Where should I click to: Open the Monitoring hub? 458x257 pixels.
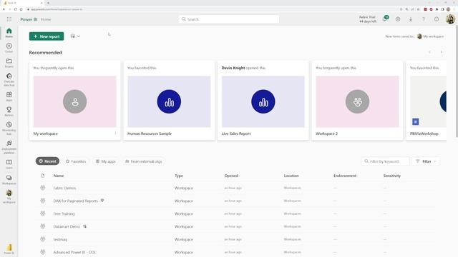click(x=9, y=128)
